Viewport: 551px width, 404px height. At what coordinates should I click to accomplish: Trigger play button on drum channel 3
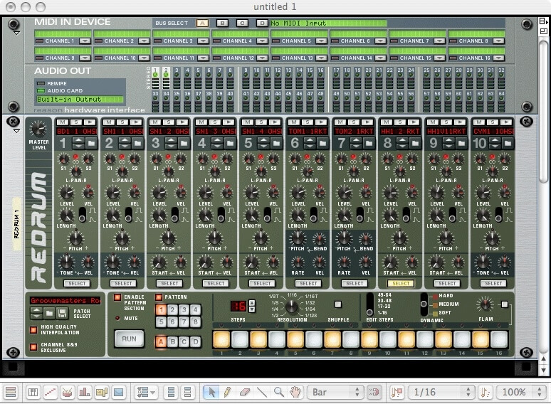(x=182, y=122)
